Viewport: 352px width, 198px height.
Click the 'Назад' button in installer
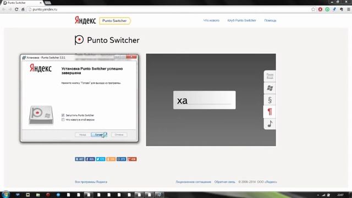[82, 135]
